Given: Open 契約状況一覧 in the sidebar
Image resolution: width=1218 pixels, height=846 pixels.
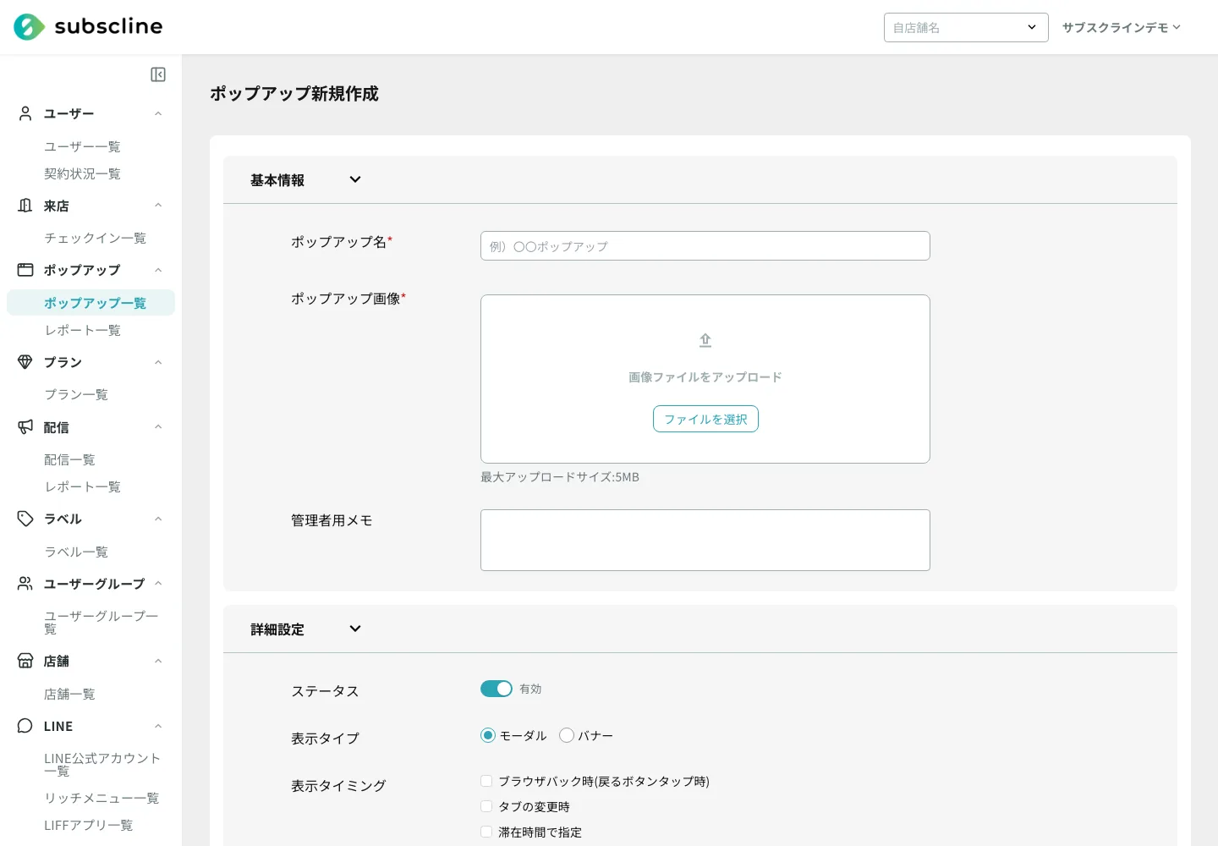Looking at the screenshot, I should click(82, 173).
